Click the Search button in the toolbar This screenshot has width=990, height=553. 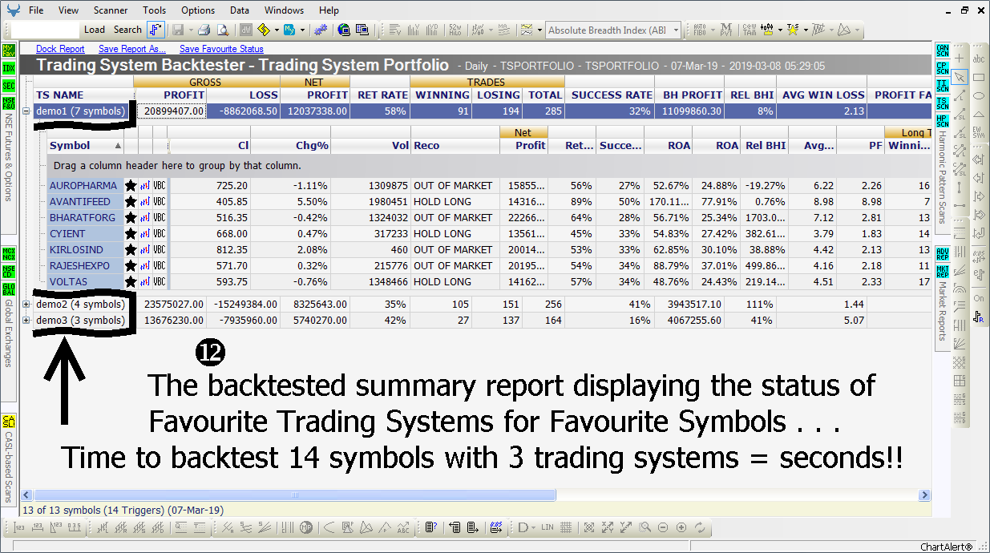tap(127, 30)
